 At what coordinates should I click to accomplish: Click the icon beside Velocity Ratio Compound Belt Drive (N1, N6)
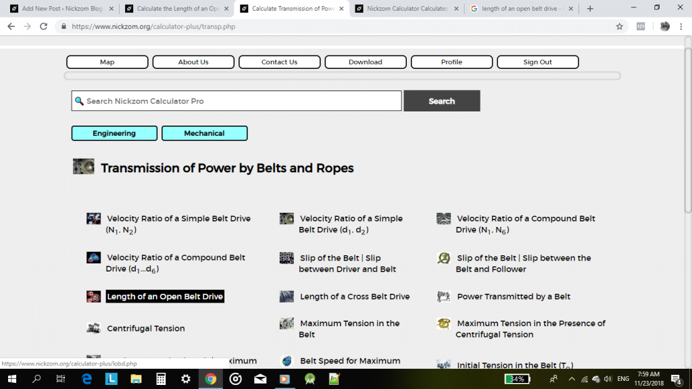point(443,218)
